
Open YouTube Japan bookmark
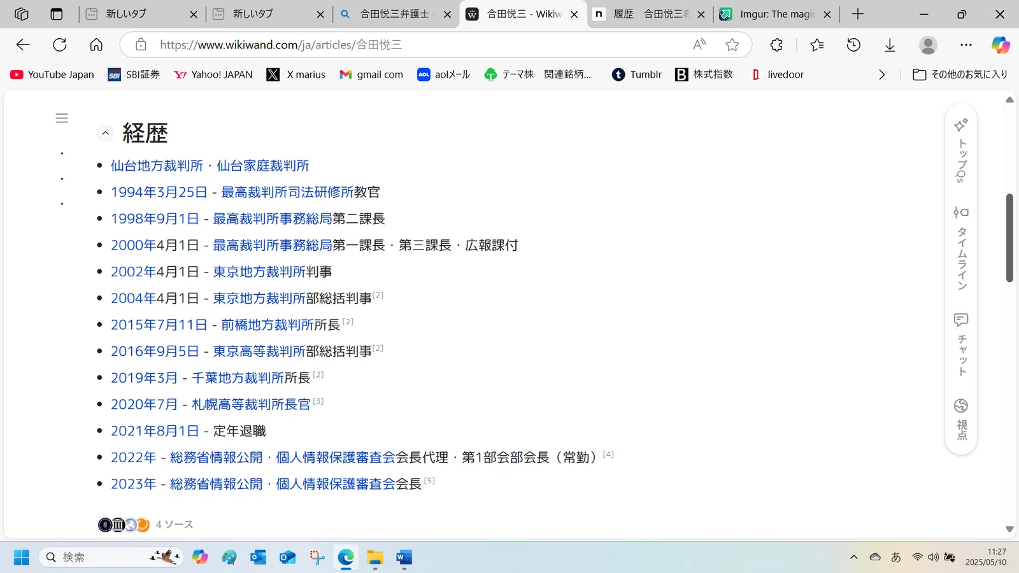tap(52, 74)
